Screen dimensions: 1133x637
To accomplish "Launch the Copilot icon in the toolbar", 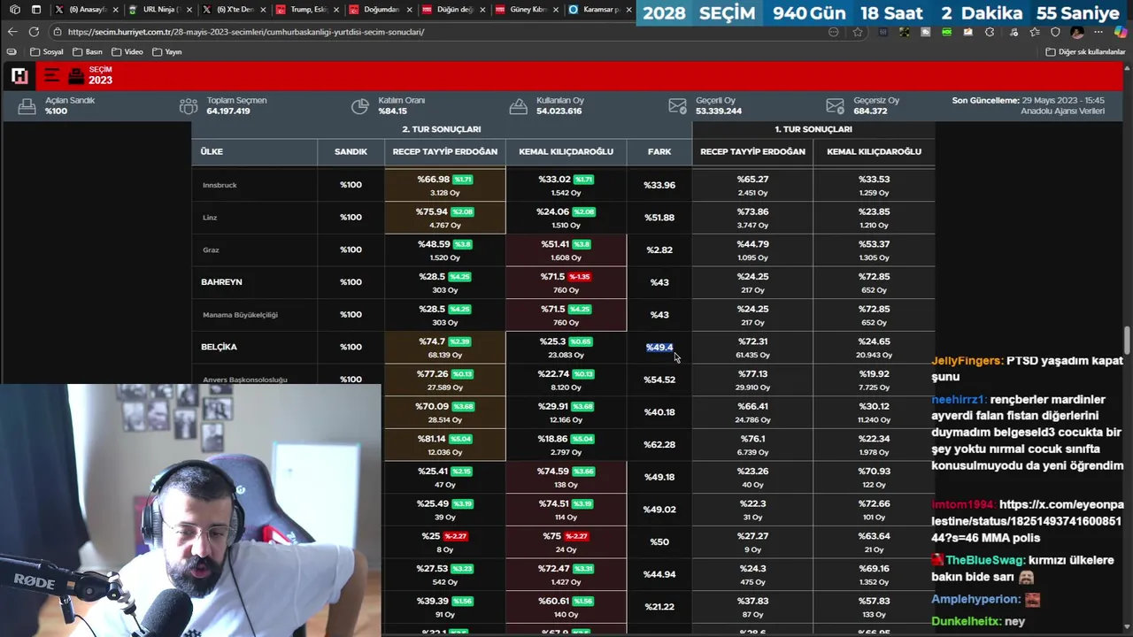I will click(x=1120, y=32).
